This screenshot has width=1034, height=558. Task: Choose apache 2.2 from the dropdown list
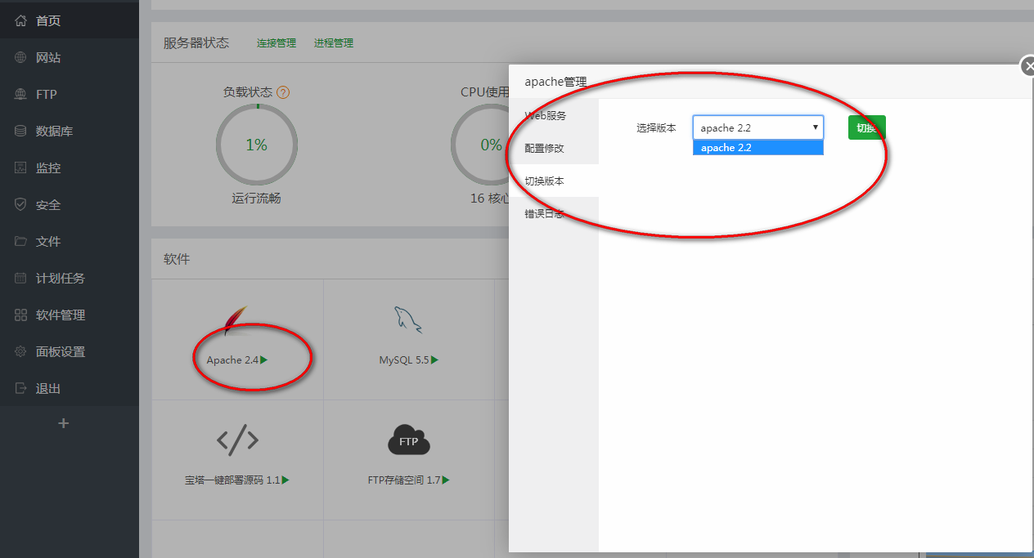tap(758, 148)
